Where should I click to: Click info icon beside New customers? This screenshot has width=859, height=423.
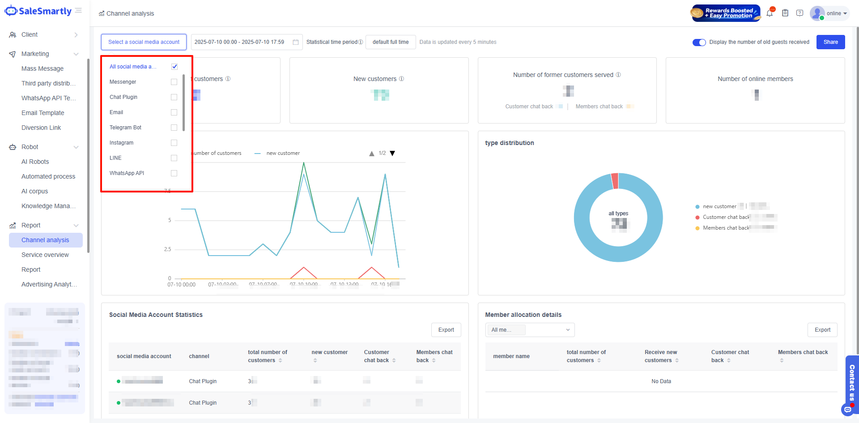point(401,79)
